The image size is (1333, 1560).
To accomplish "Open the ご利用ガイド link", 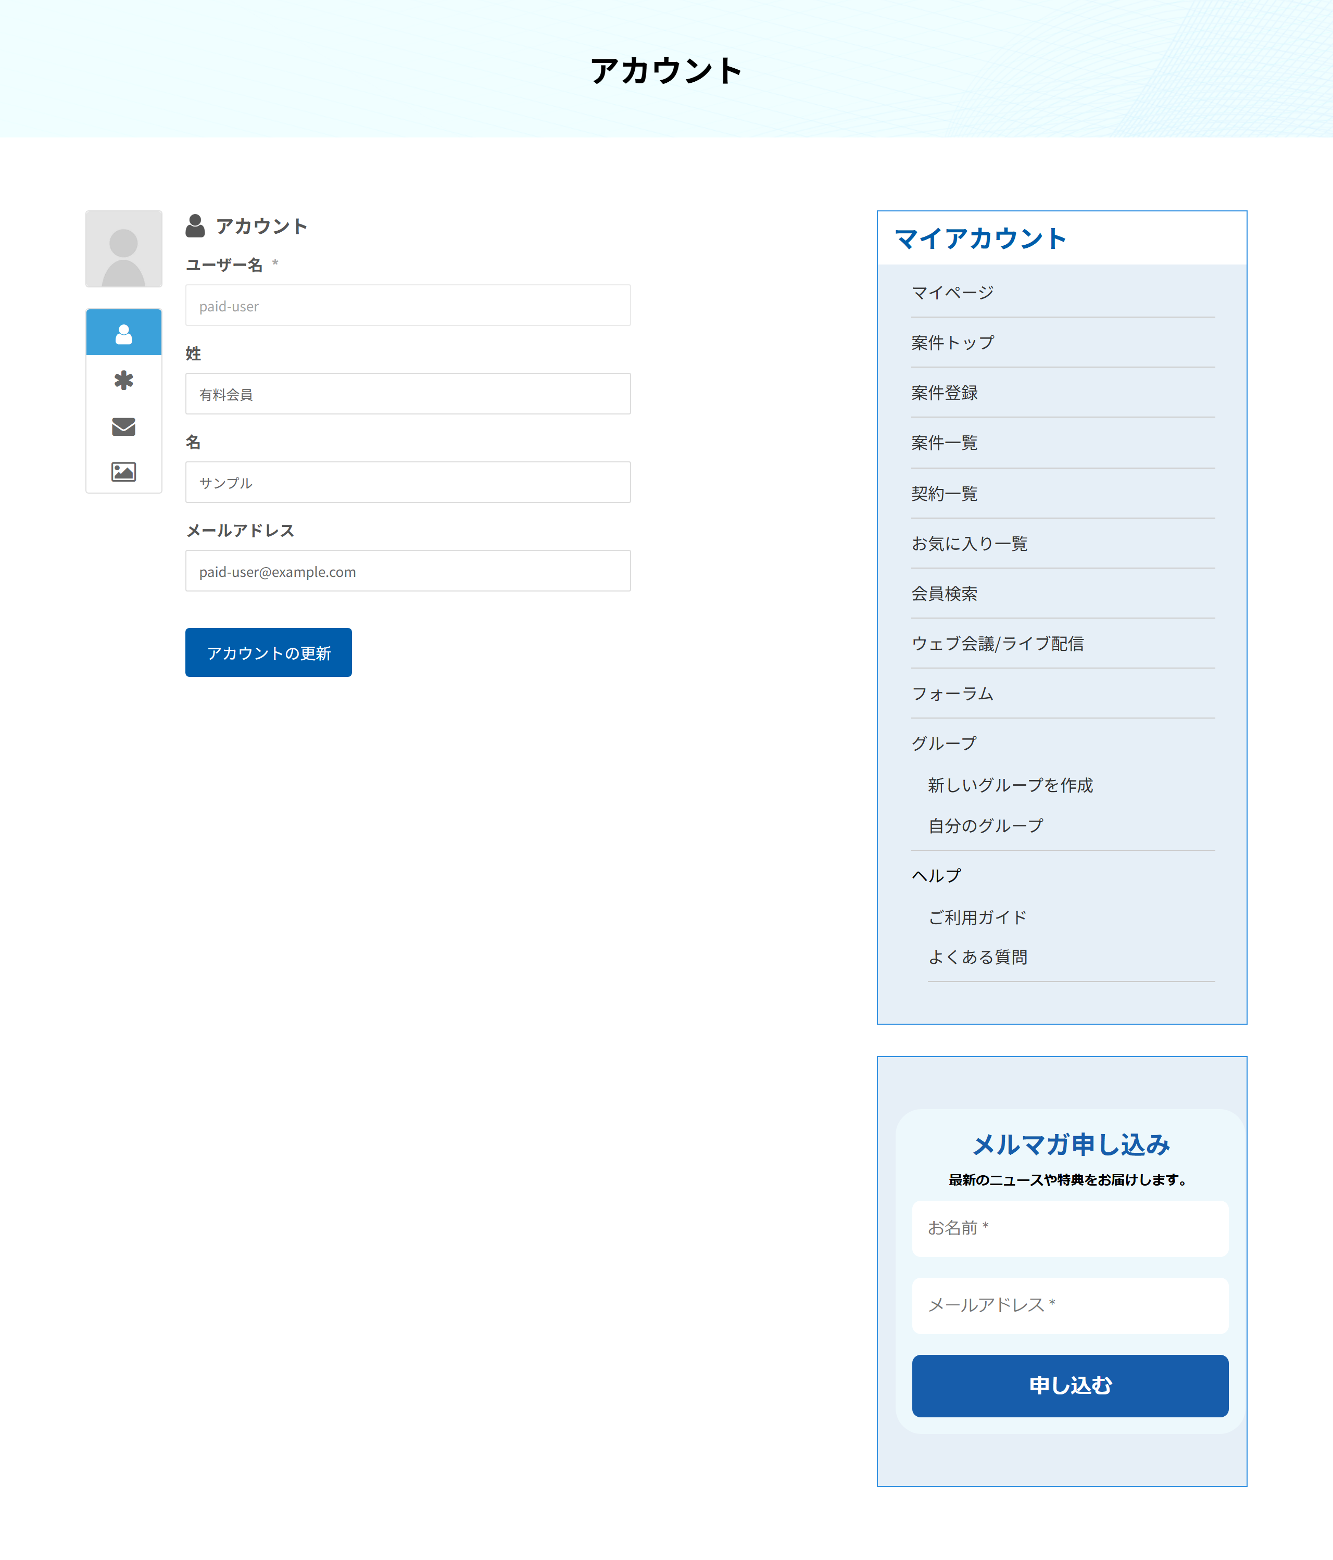I will pos(977,917).
